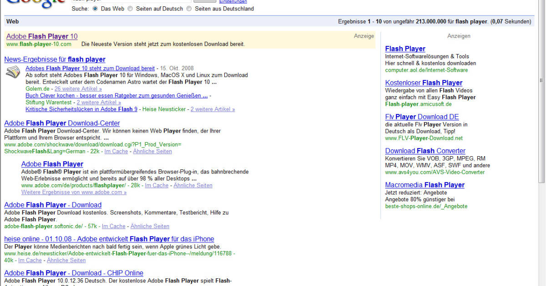Viewport: 546px width, 286px height.
Task: Select the 'Seiten auf Deutsch' radio button
Action: (x=130, y=9)
